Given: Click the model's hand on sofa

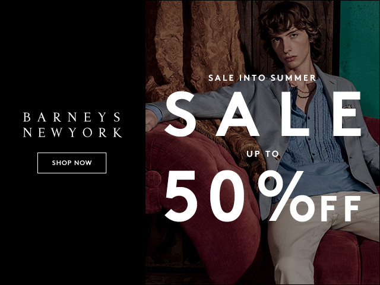Looking at the screenshot, I should [x=151, y=121].
